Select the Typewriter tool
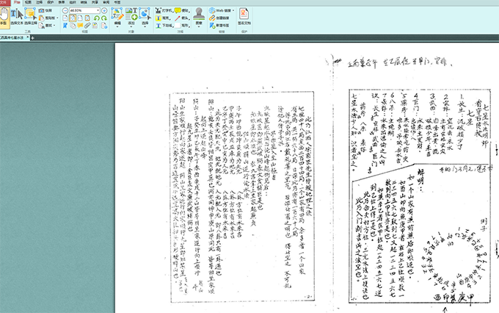The image size is (499, 313). point(164,10)
